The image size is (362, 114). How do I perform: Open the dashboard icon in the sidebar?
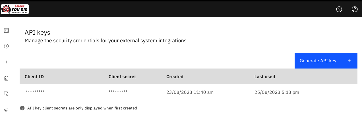(6, 30)
